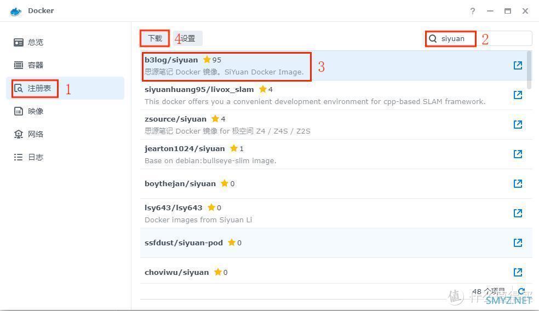Close the Docker window
539x311 pixels.
point(525,11)
